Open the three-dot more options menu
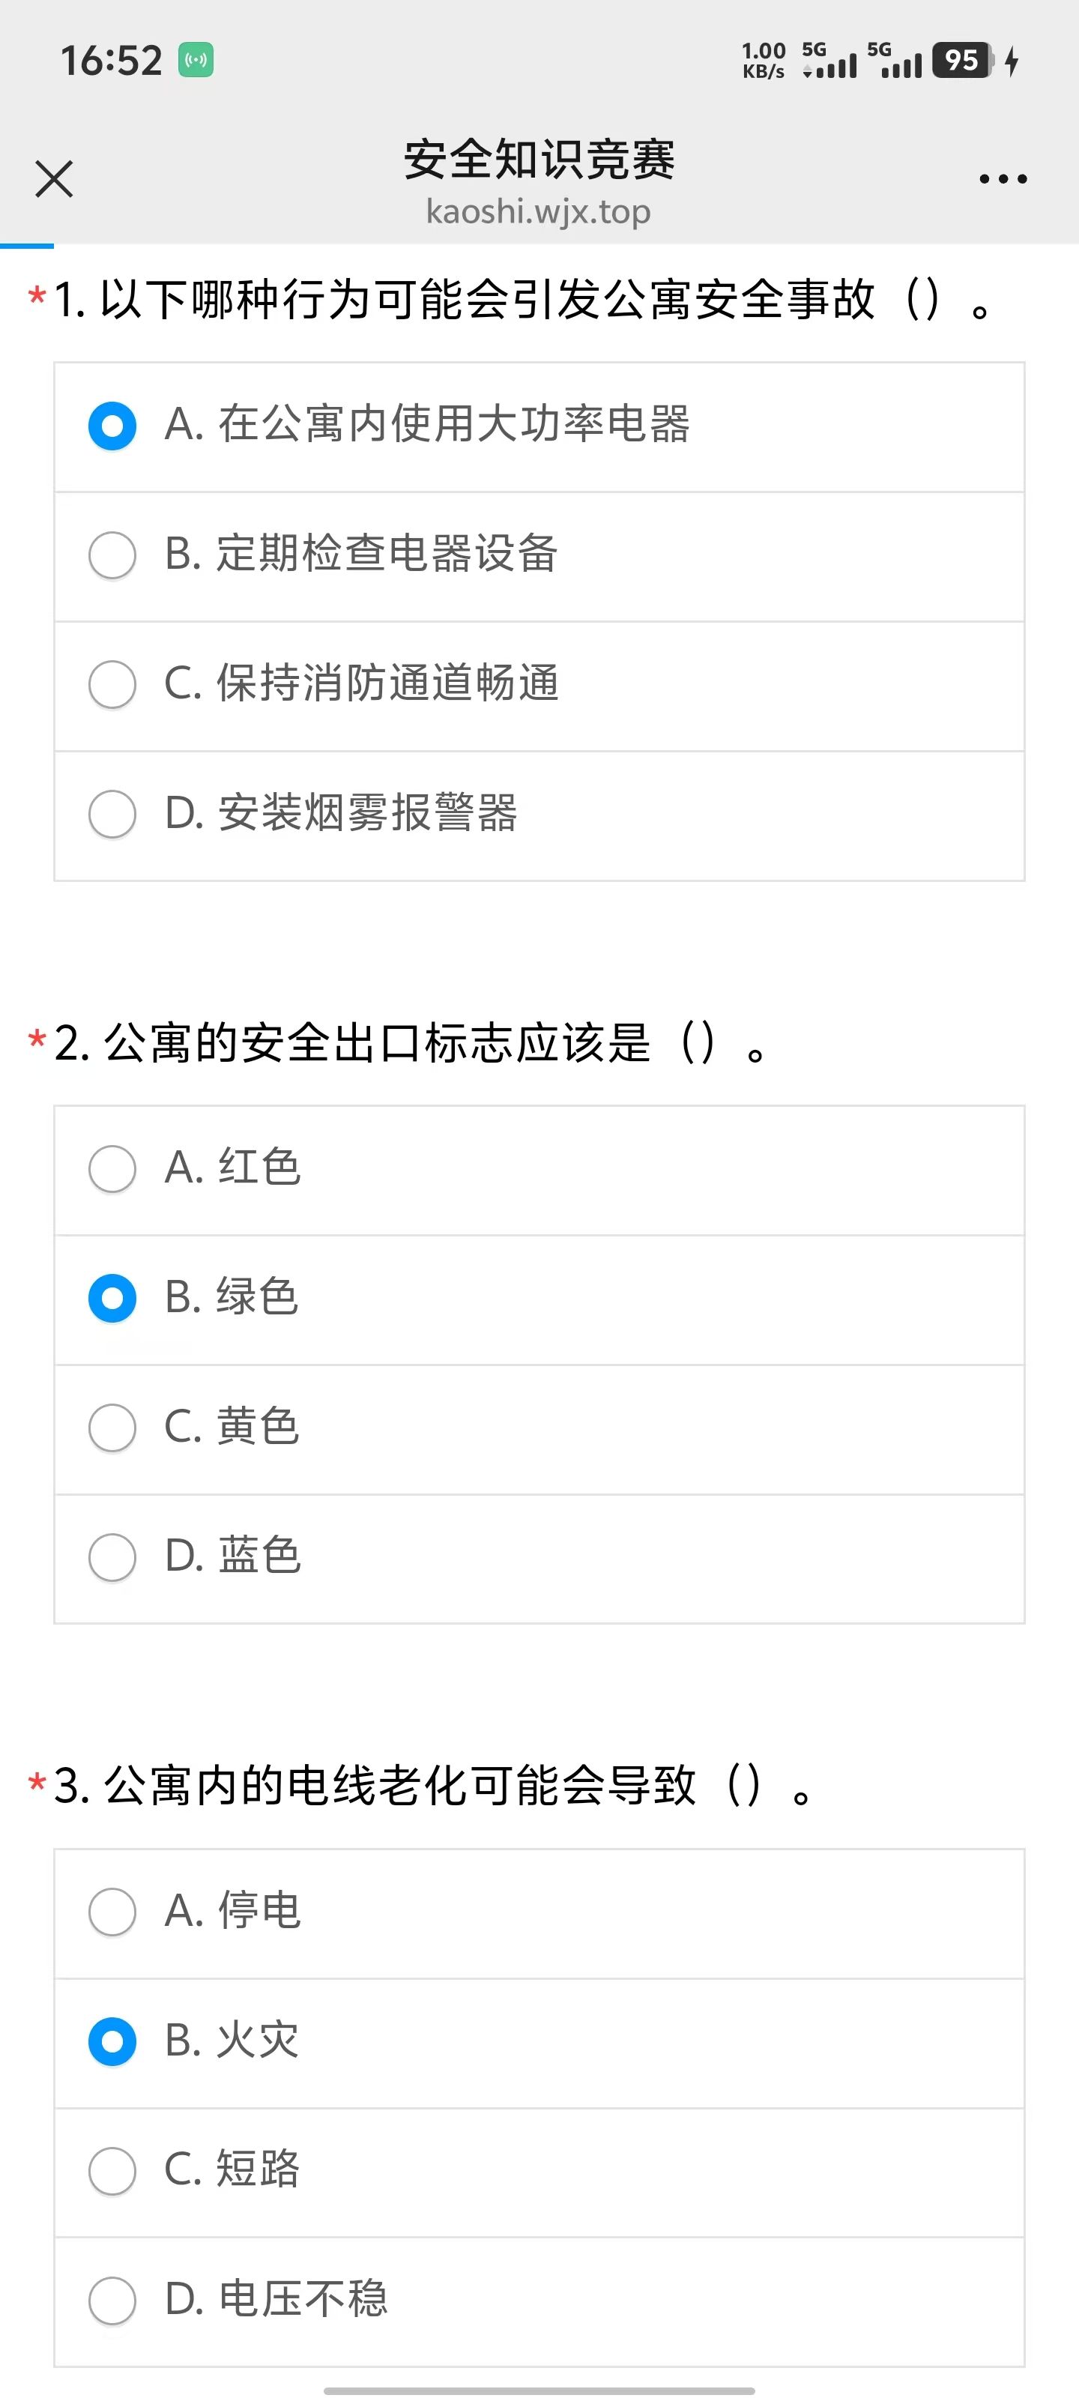This screenshot has height=2398, width=1079. click(1003, 179)
